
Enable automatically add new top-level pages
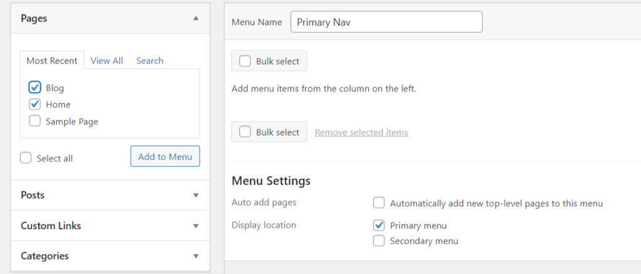379,203
